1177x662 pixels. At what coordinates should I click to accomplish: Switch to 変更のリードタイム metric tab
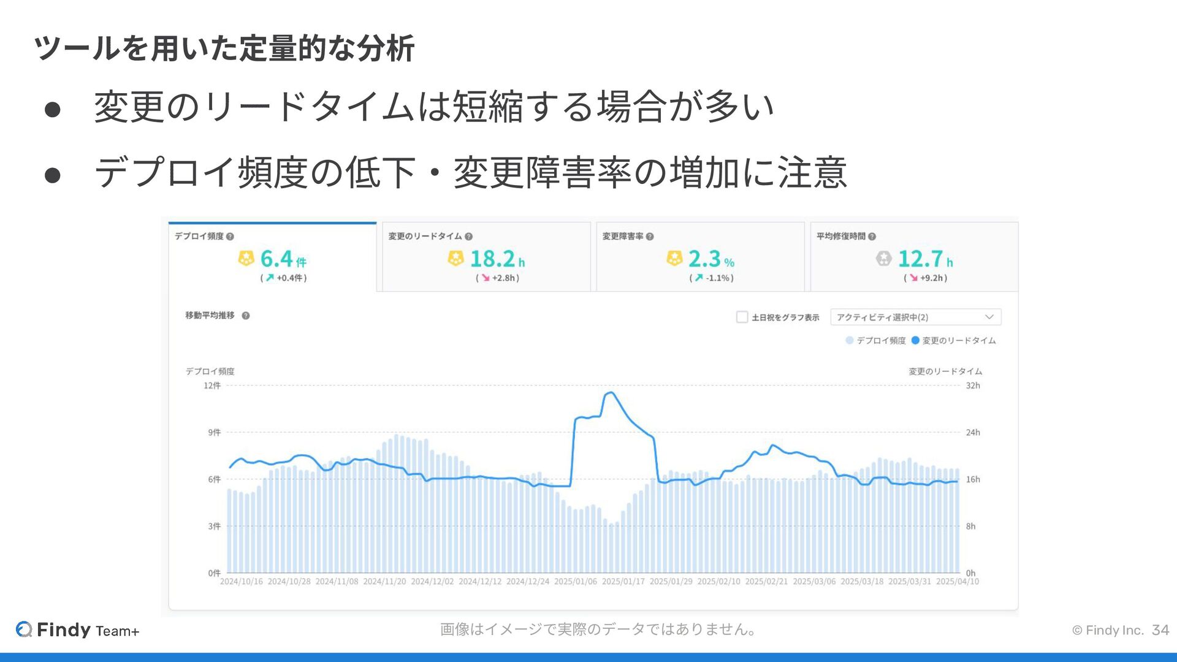pyautogui.click(x=486, y=257)
